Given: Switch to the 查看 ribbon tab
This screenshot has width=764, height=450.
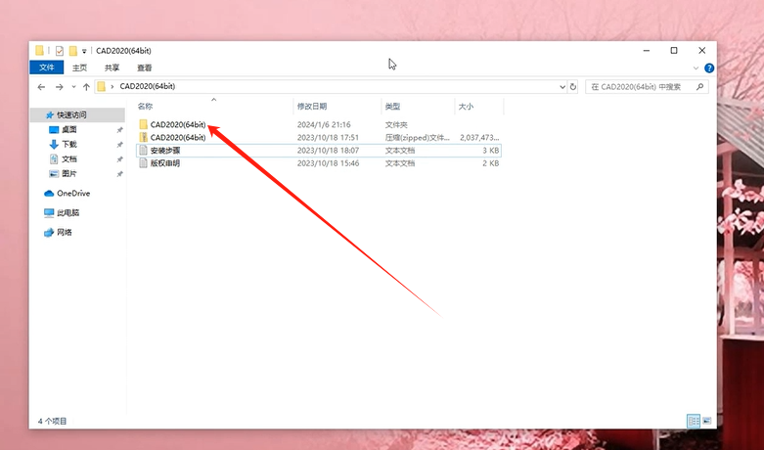Looking at the screenshot, I should point(144,67).
